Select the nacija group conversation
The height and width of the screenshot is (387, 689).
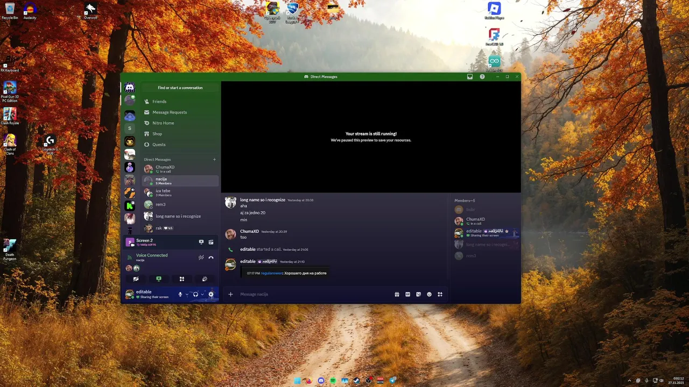pyautogui.click(x=180, y=181)
